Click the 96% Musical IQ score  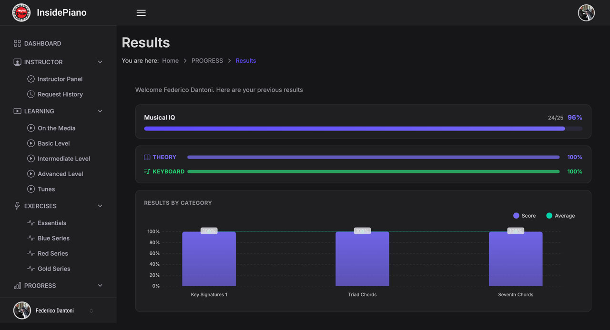(x=575, y=117)
